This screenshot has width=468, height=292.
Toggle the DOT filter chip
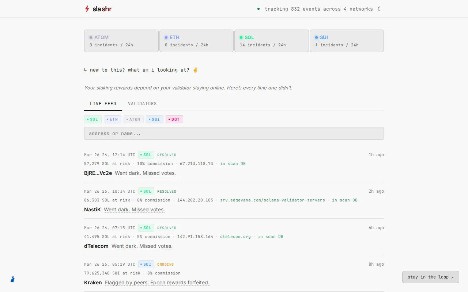[174, 119]
